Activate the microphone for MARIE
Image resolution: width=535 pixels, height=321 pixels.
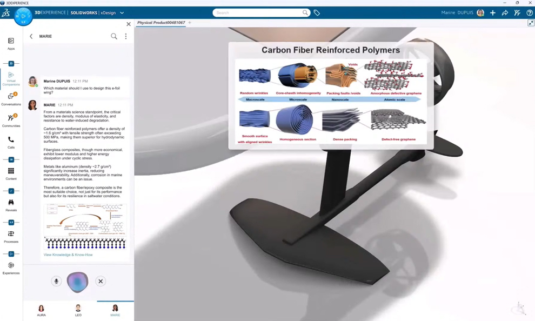[x=57, y=281]
